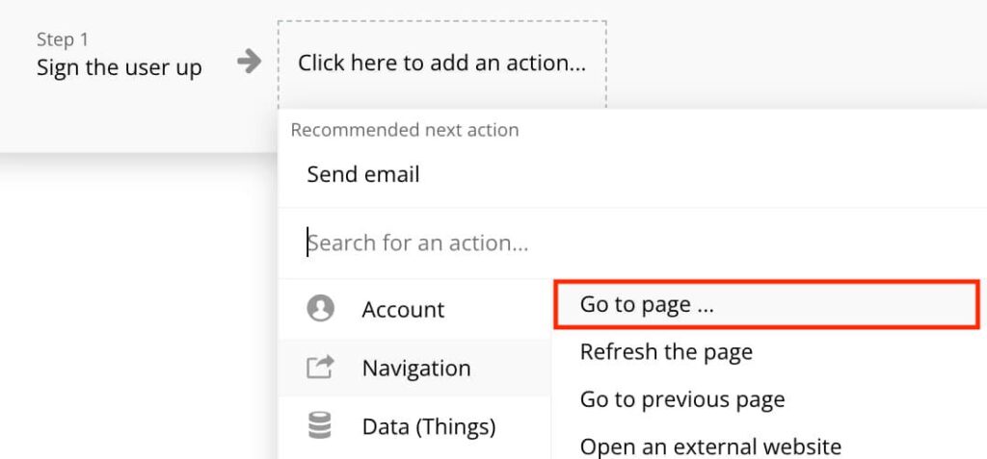Choose "Open an external website" action

[710, 446]
